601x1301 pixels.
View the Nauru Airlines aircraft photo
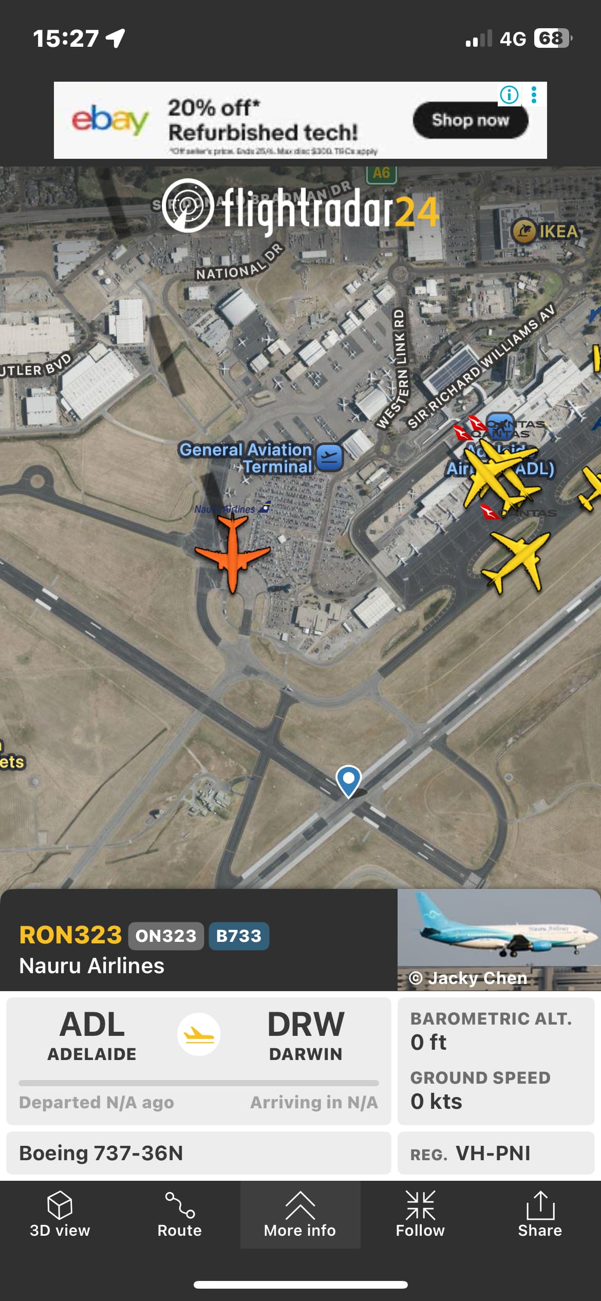tap(499, 940)
